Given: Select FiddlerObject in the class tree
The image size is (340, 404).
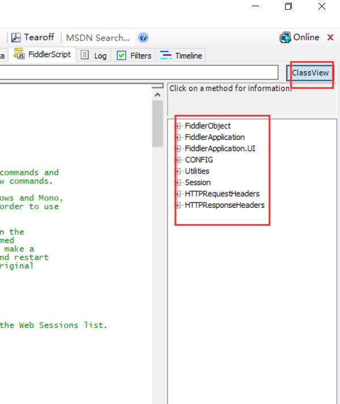Looking at the screenshot, I should [207, 126].
